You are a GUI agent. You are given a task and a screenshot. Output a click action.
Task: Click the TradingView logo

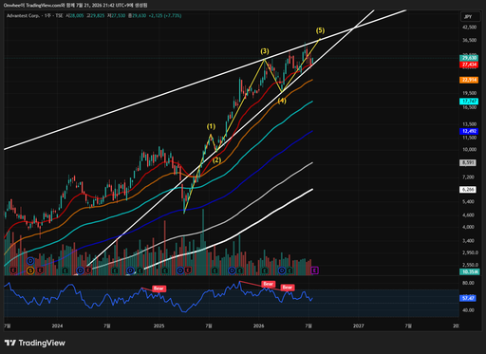tap(35, 343)
